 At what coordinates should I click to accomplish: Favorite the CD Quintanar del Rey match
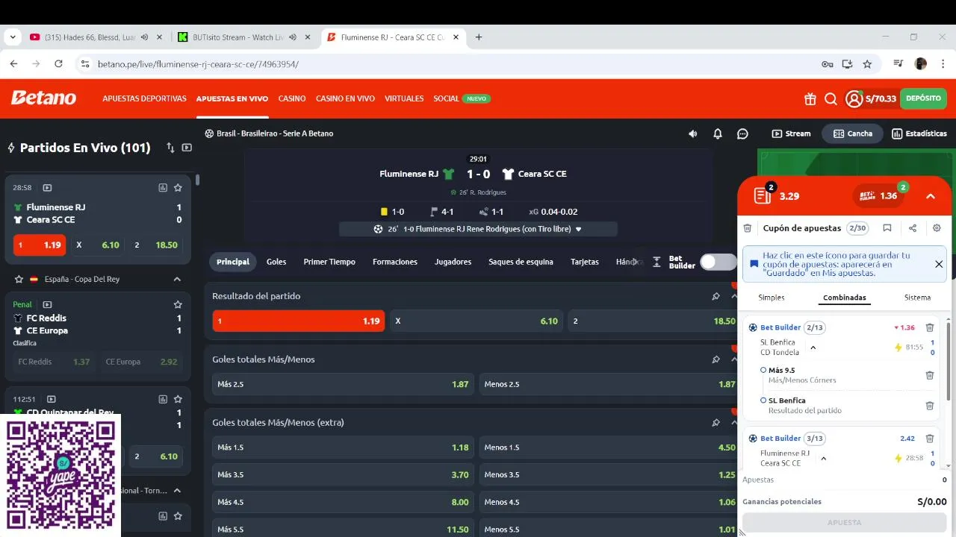[178, 399]
